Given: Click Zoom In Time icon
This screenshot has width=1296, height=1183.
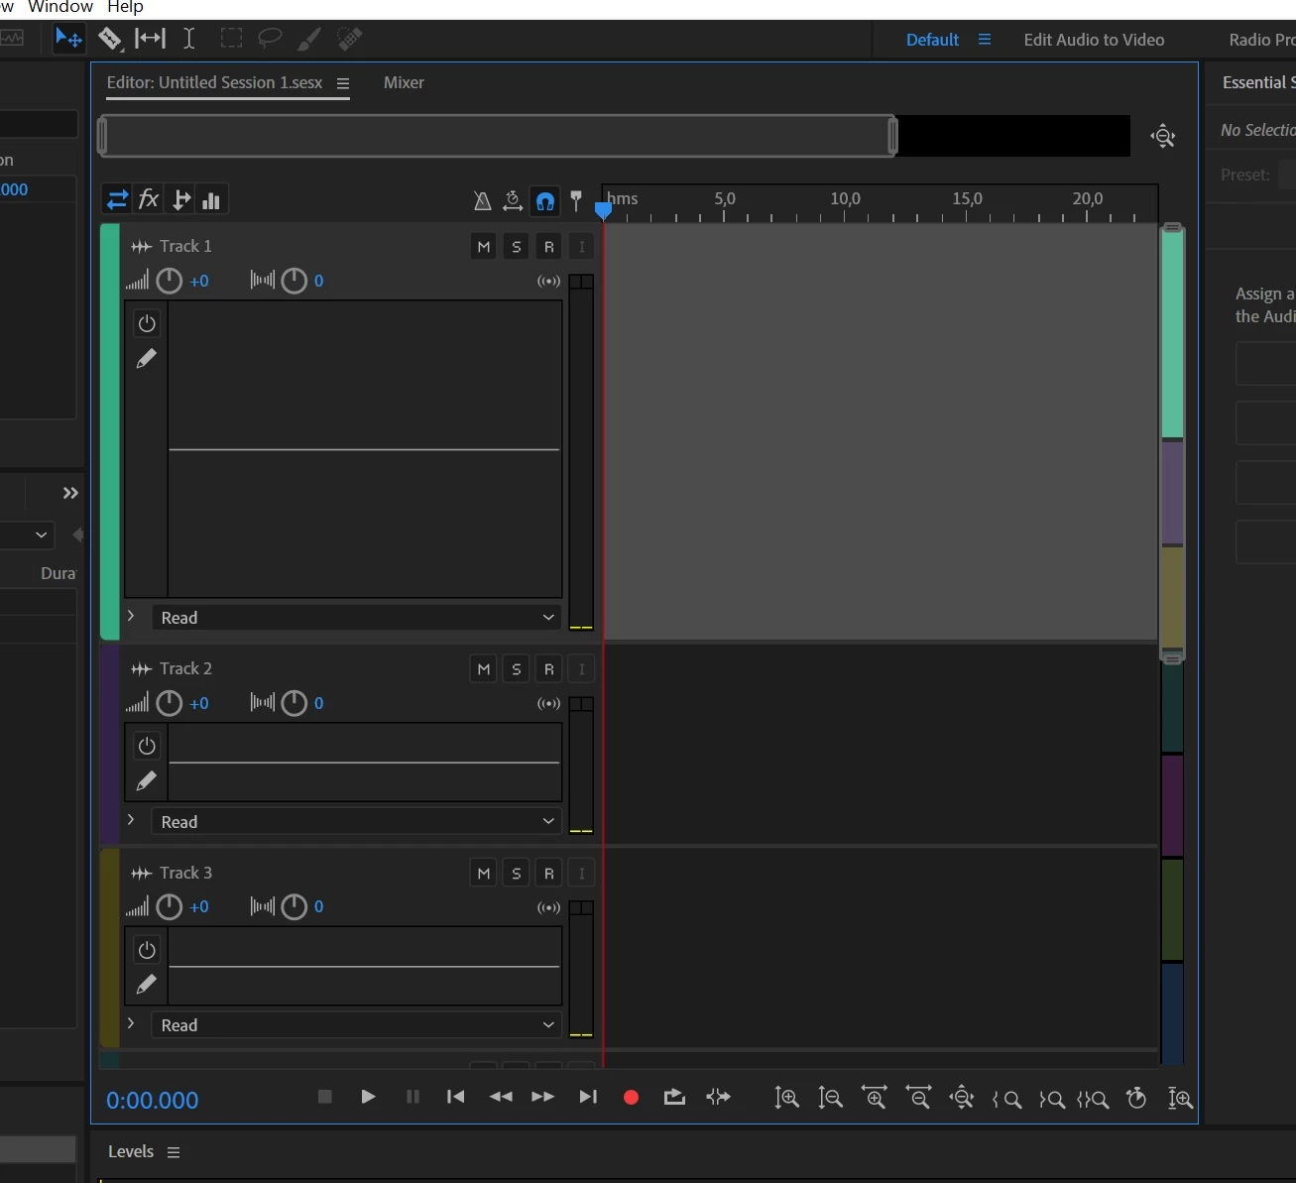Looking at the screenshot, I should point(874,1097).
